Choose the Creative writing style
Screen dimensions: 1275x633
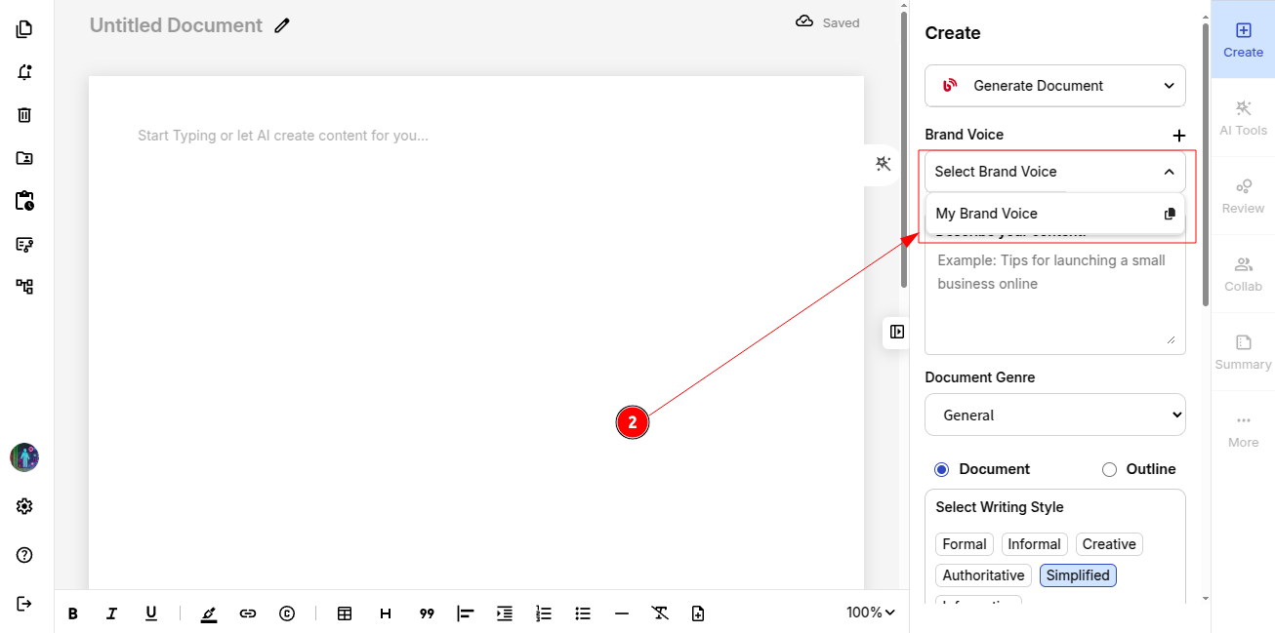(1108, 544)
